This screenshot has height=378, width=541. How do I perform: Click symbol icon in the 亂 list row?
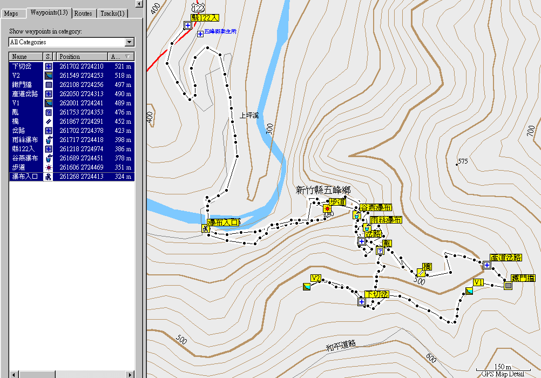point(49,112)
